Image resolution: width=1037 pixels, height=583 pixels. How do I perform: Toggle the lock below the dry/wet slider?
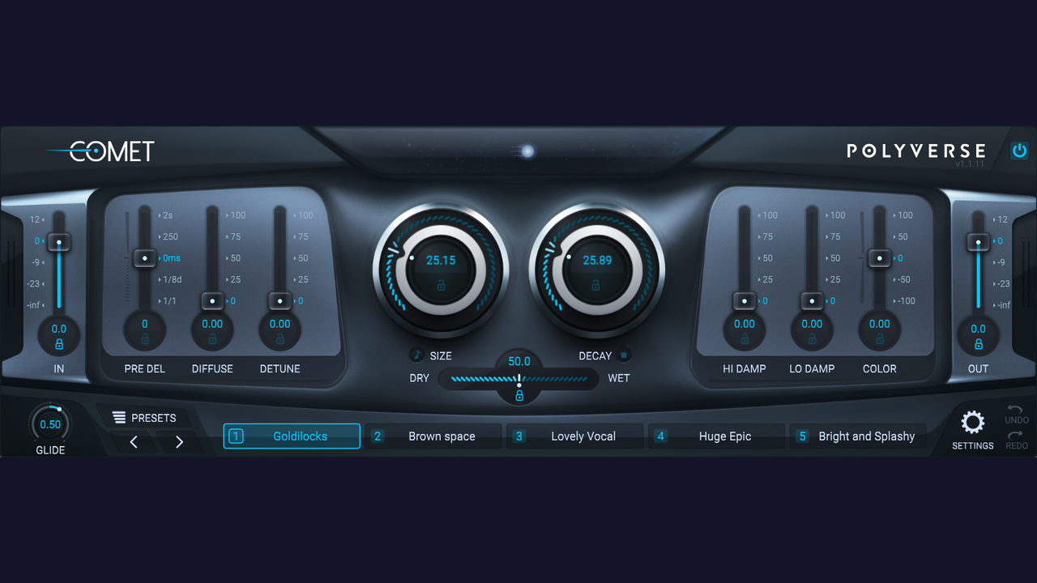pyautogui.click(x=519, y=396)
